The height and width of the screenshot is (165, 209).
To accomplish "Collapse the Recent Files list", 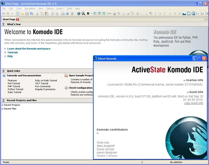I will pos(2,109).
